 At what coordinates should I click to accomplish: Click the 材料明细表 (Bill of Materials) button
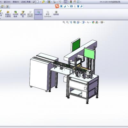pyautogui.click(x=15, y=14)
